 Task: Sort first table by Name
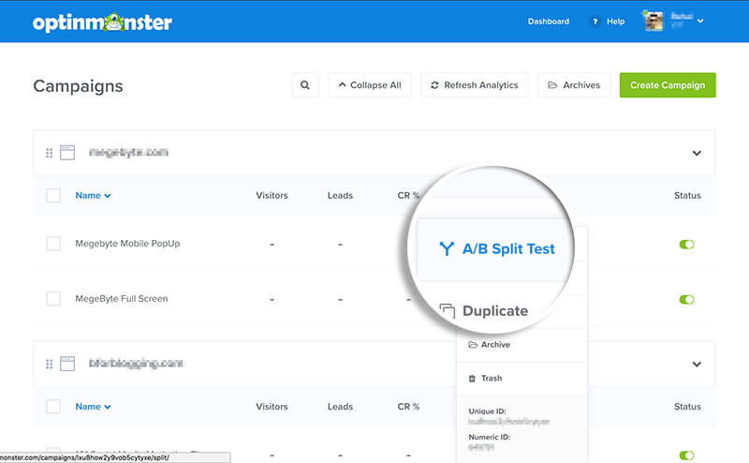[x=93, y=196]
